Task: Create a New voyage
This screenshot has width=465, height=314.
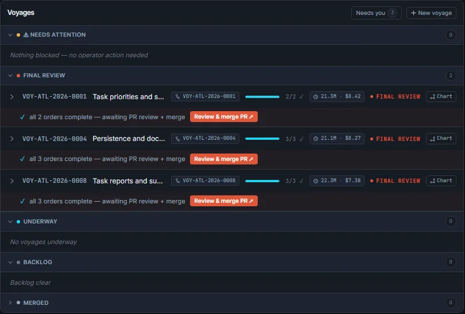Action: coord(431,13)
